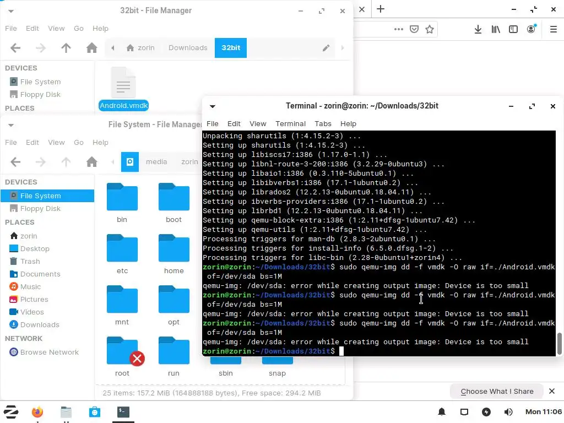The image size is (564, 423).
Task: Open 32bit File Manager window menu arrow
Action: (11, 11)
